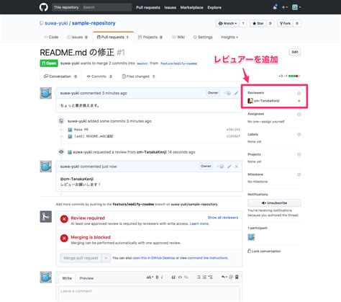View command line instructions link
341x302 pixels.
point(208,258)
